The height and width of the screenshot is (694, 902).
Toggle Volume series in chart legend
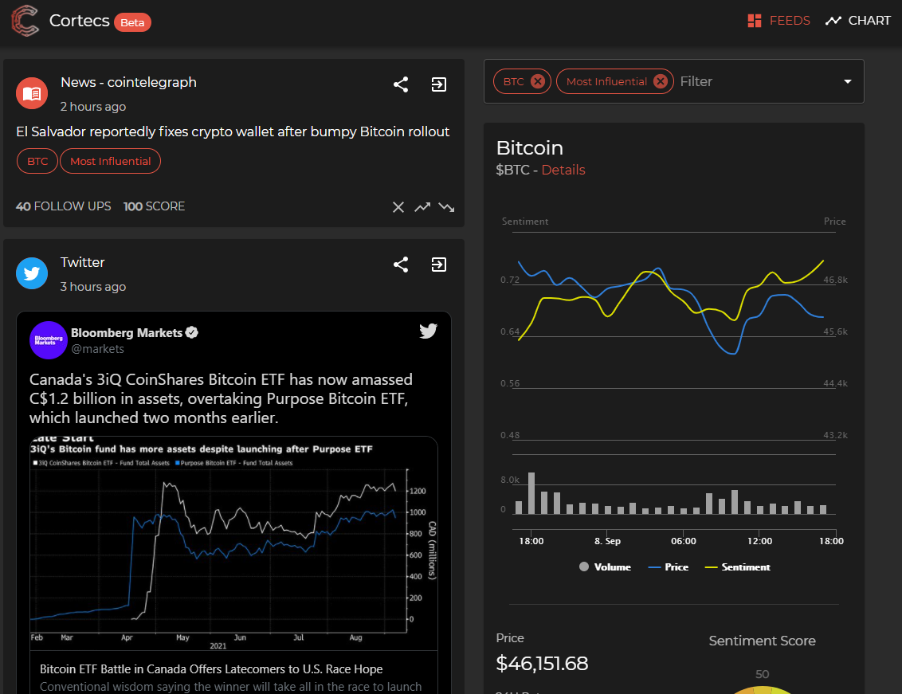[x=605, y=567]
